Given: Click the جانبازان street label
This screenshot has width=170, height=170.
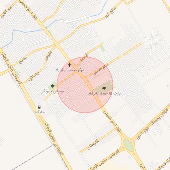Looking at the screenshot, I should (34, 77).
